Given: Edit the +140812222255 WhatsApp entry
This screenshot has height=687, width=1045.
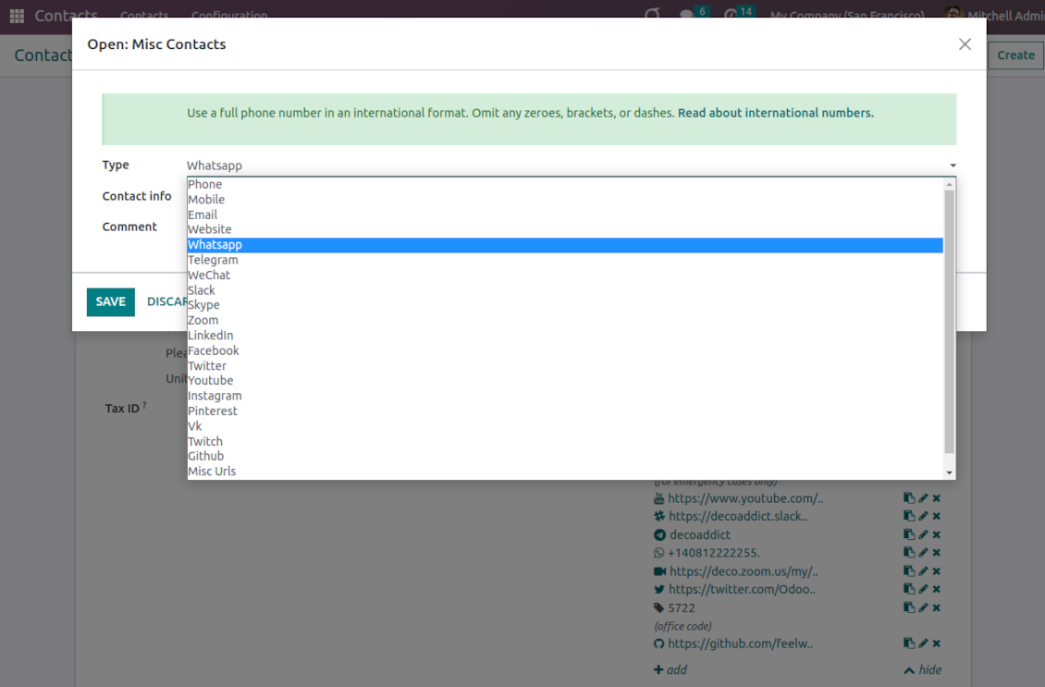Looking at the screenshot, I should pyautogui.click(x=923, y=552).
